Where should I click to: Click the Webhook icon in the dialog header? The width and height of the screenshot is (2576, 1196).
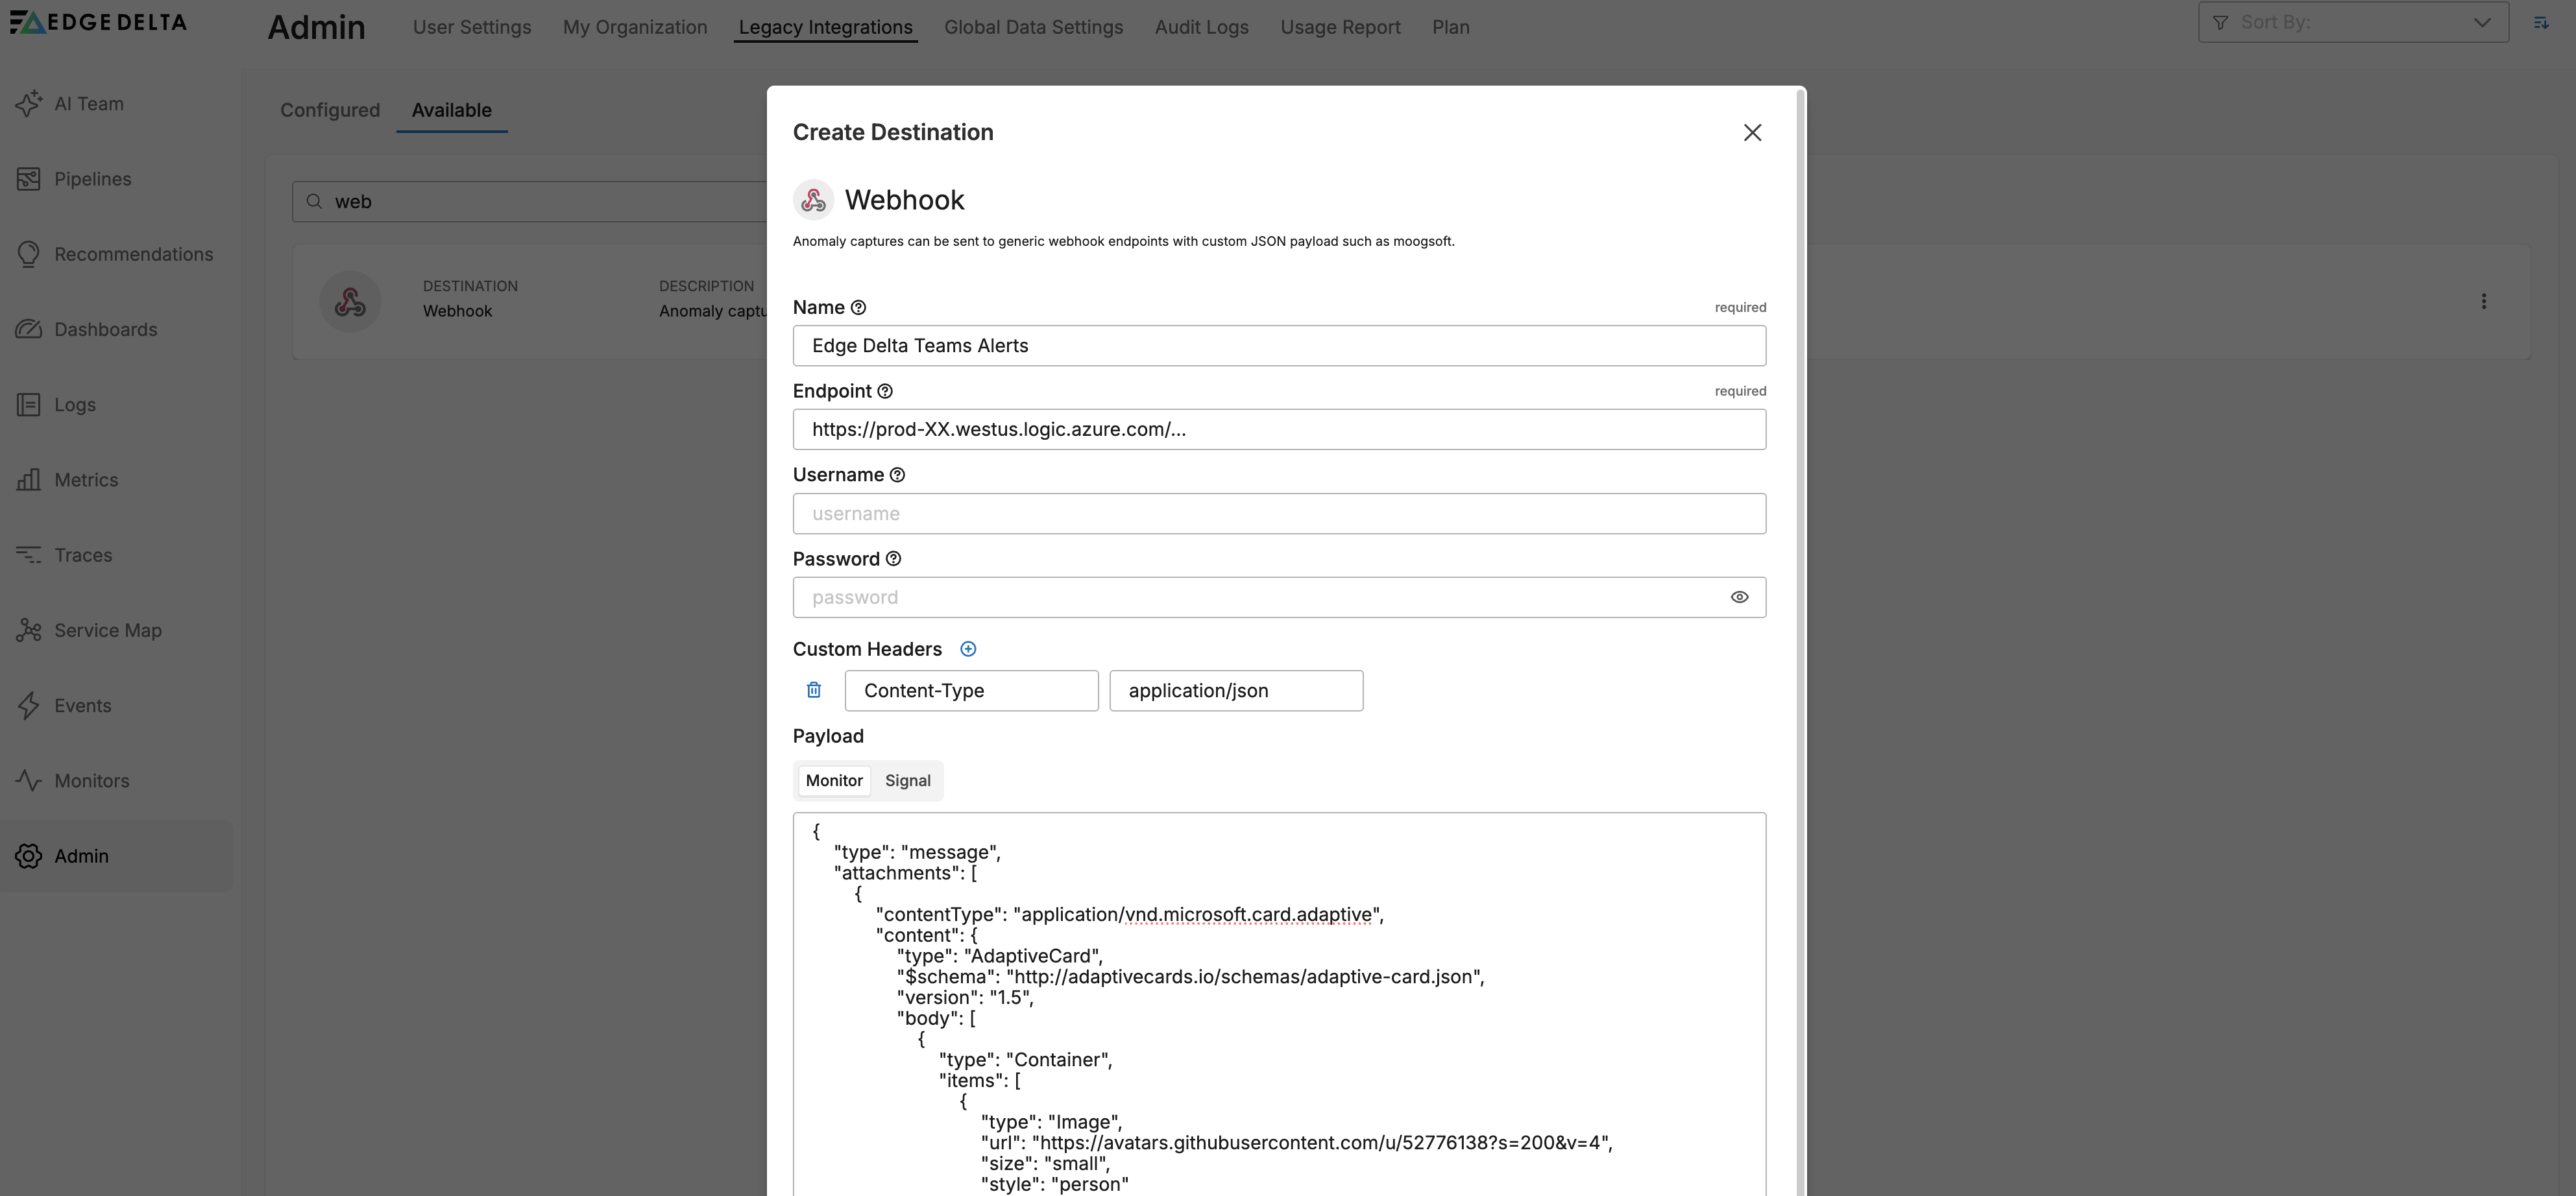point(813,199)
